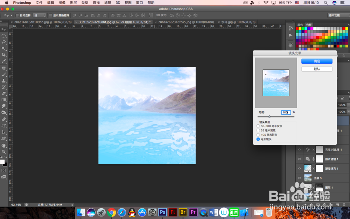Click 默认 in lens flare dialog

(317, 69)
